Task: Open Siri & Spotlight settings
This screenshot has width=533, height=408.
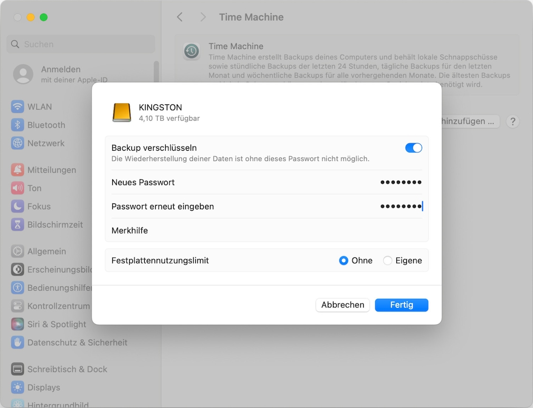Action: pos(56,324)
